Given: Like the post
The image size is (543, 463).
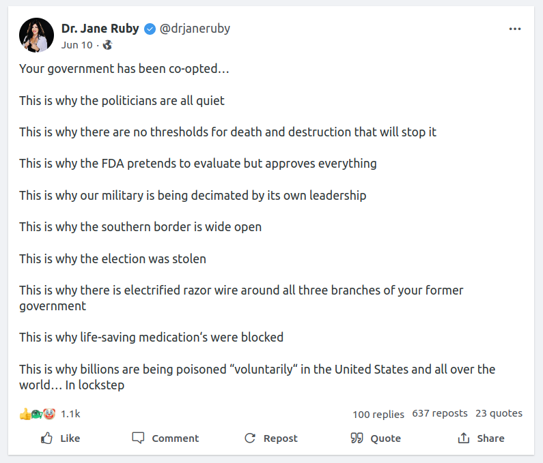Looking at the screenshot, I should click(61, 438).
